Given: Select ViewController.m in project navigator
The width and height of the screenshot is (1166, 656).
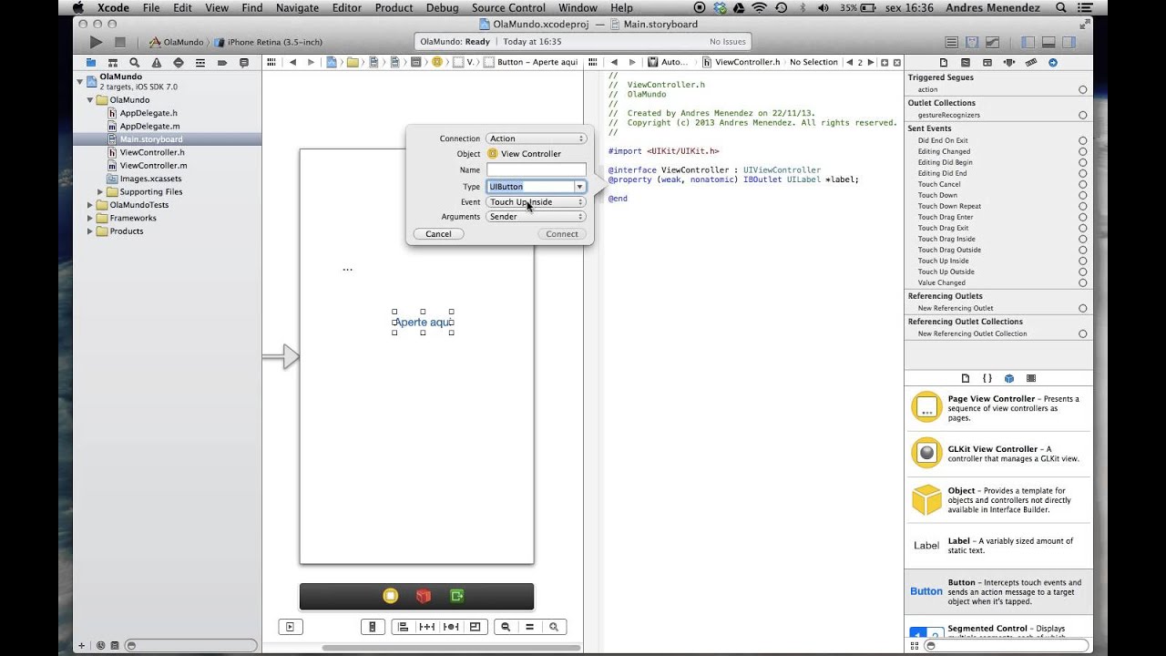Looking at the screenshot, I should pyautogui.click(x=153, y=166).
